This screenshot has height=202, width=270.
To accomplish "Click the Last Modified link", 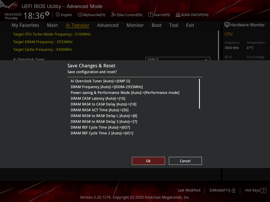I will (x=189, y=190).
